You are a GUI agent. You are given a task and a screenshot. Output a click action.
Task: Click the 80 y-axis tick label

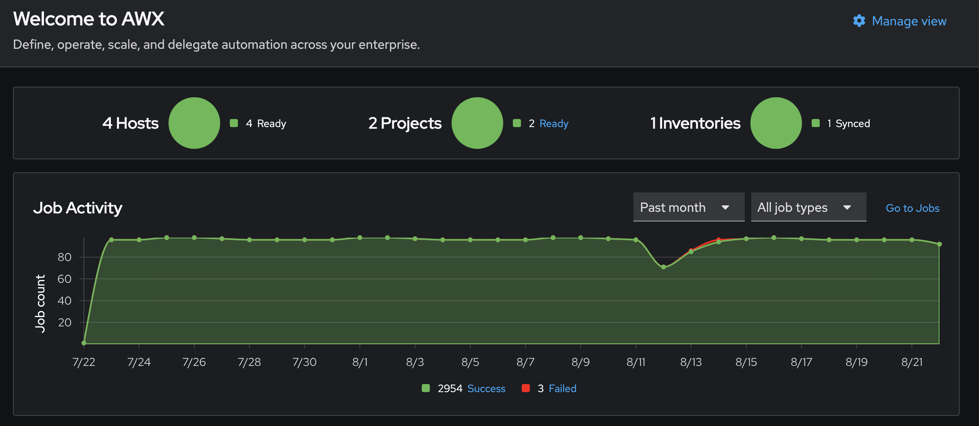(65, 257)
